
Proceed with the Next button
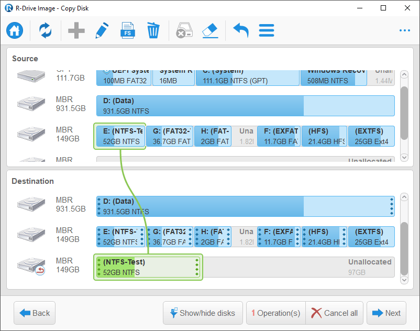386,313
